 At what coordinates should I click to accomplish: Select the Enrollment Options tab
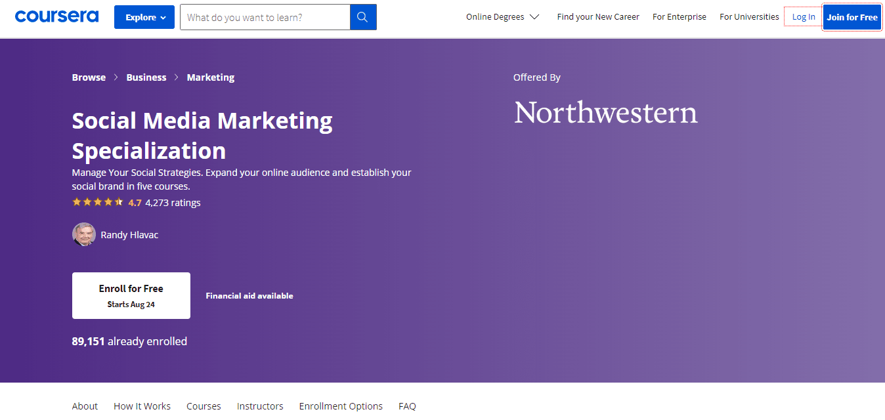click(341, 406)
